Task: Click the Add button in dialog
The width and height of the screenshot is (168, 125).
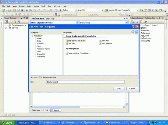Action: 119,88
